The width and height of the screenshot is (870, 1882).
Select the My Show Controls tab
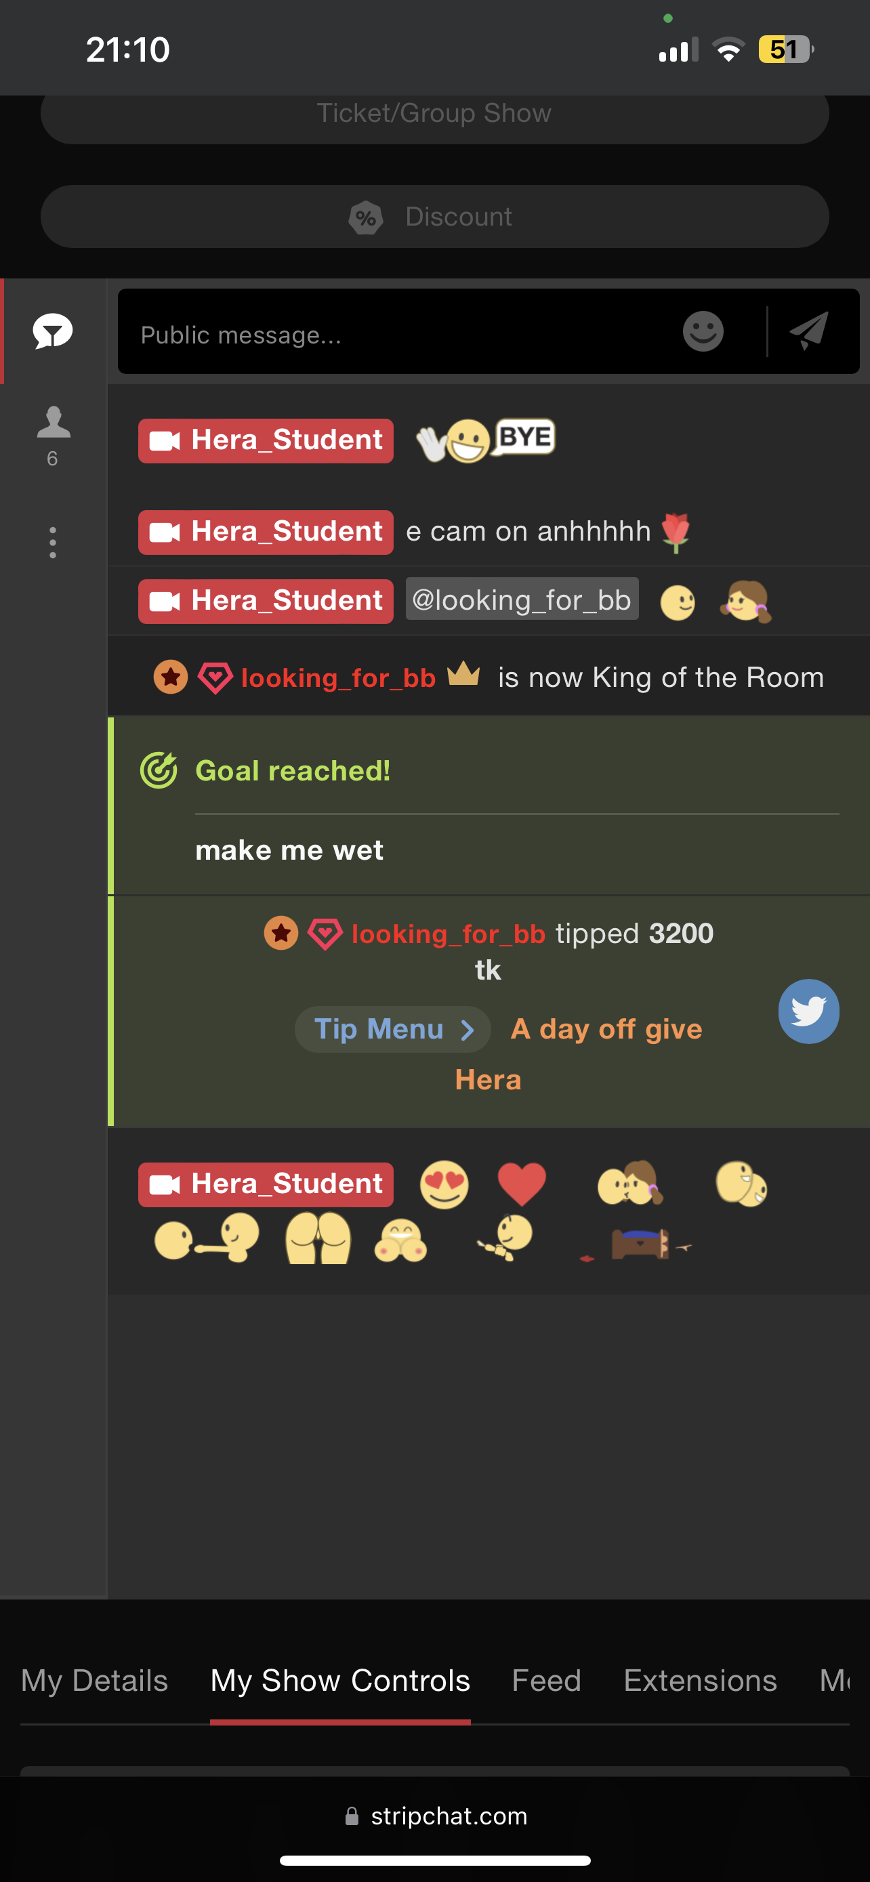point(340,1680)
